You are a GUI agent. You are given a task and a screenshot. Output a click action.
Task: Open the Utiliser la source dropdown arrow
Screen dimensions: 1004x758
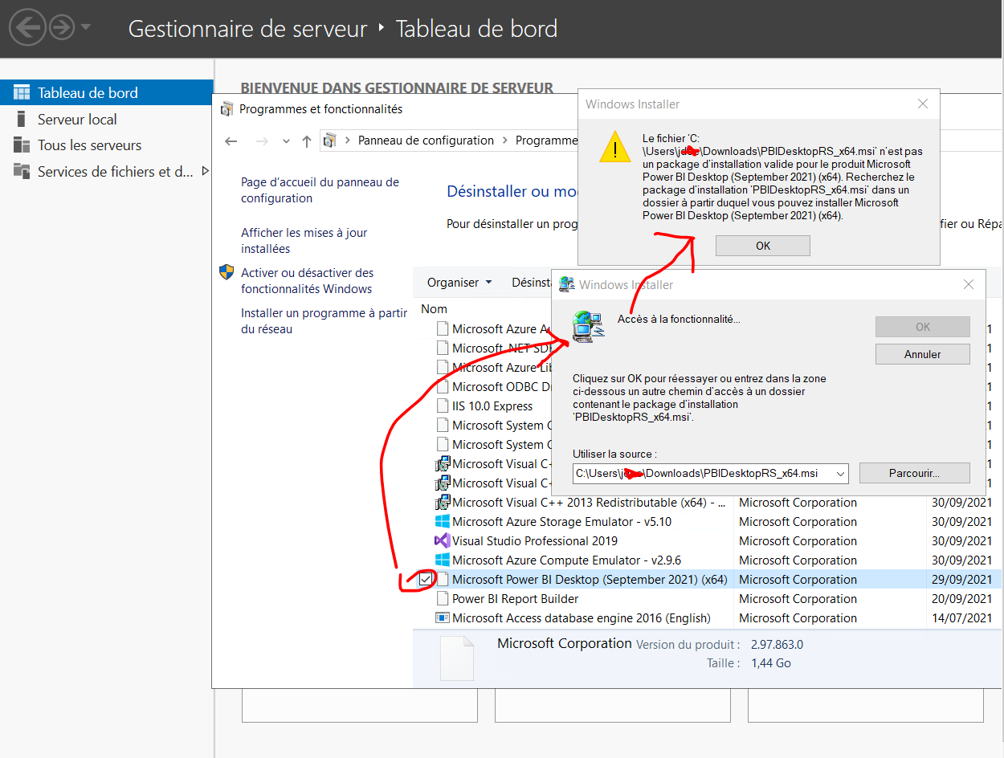click(840, 474)
